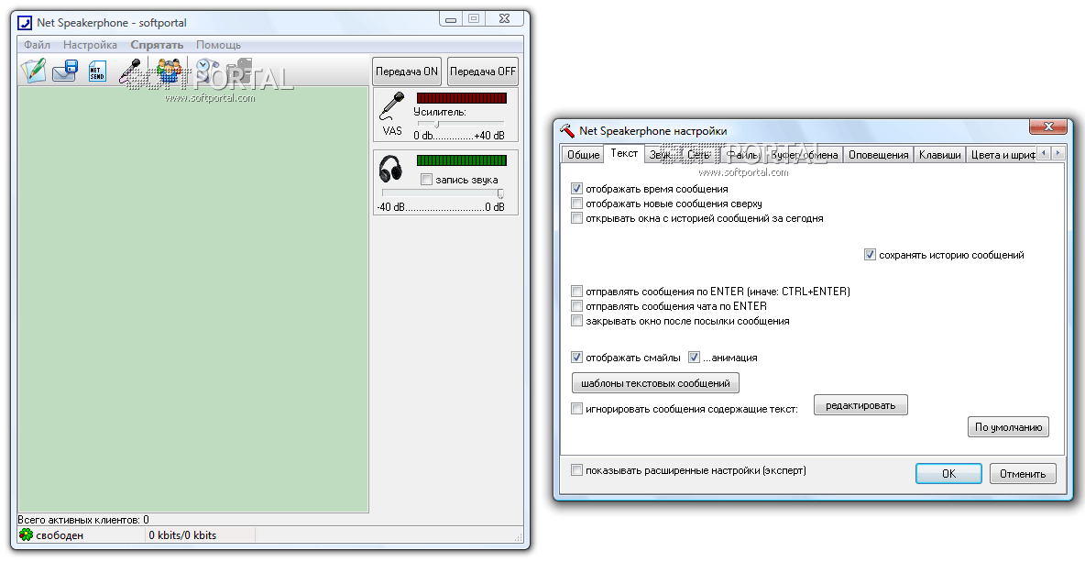The image size is (1085, 573).
Task: Open the Файл menu
Action: click(x=37, y=45)
